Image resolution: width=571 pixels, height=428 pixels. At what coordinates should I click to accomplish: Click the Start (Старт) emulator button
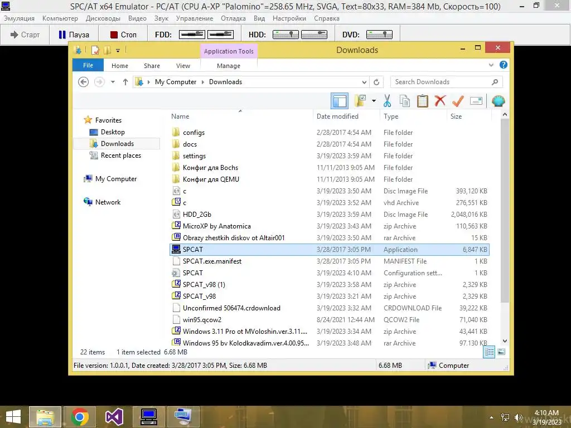[x=25, y=35]
